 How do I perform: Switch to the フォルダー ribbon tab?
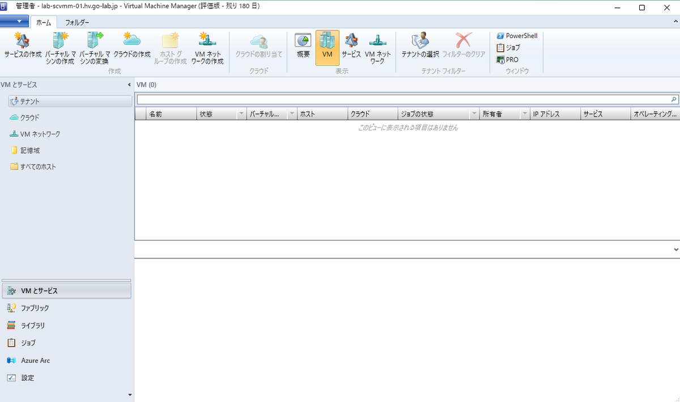[x=77, y=22]
